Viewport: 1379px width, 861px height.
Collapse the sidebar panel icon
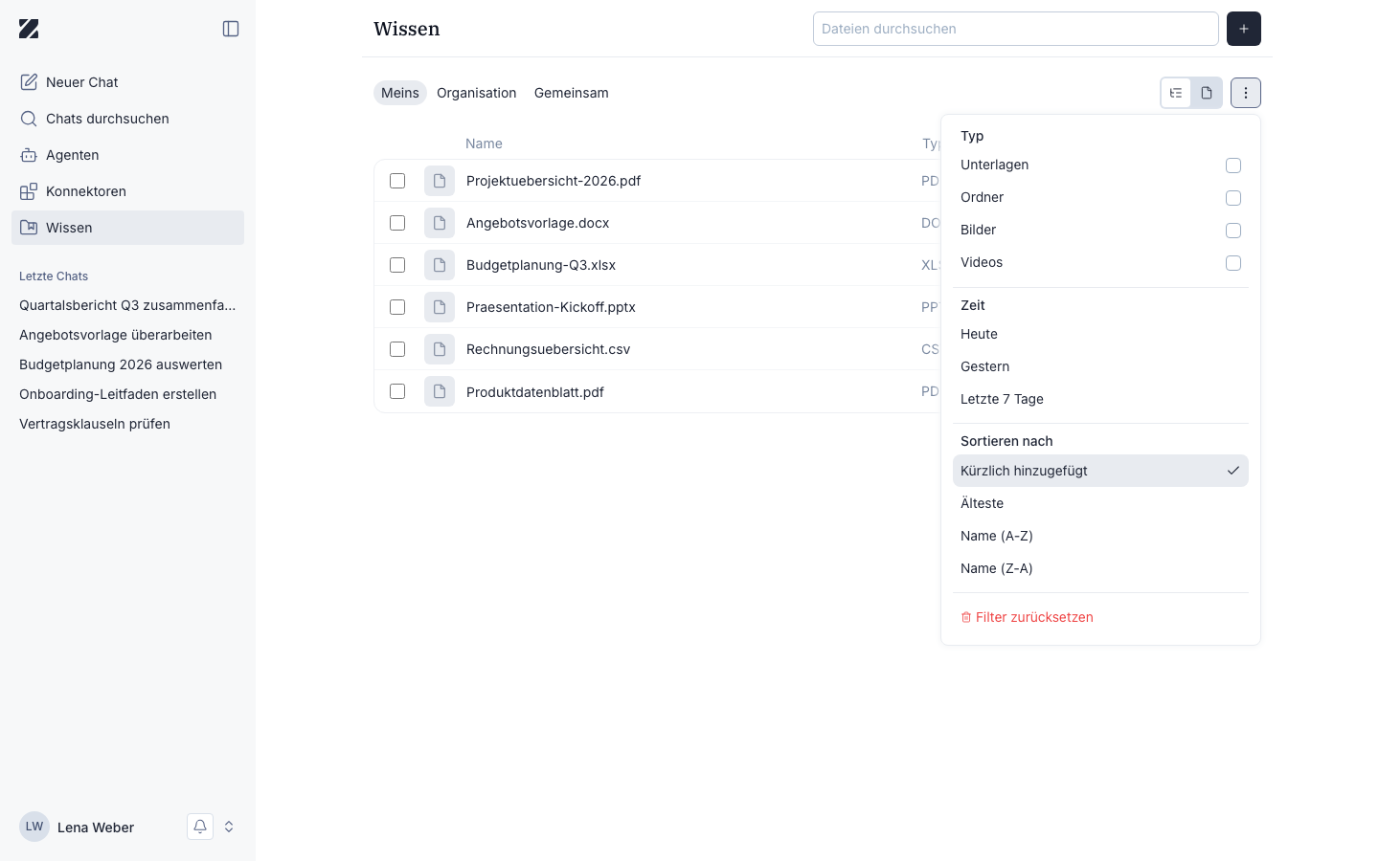[x=231, y=29]
